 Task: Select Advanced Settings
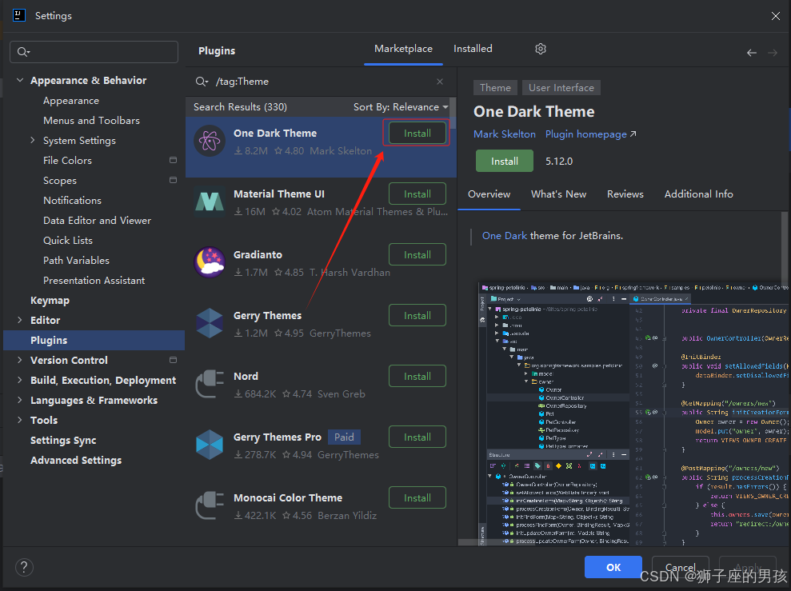76,460
